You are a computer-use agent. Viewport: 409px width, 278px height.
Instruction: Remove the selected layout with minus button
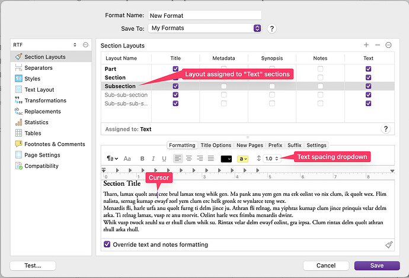click(x=378, y=45)
